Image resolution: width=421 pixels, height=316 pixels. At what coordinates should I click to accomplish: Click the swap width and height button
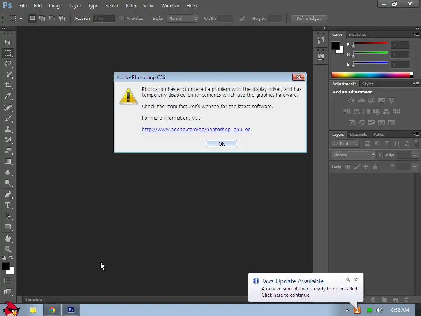(242, 18)
